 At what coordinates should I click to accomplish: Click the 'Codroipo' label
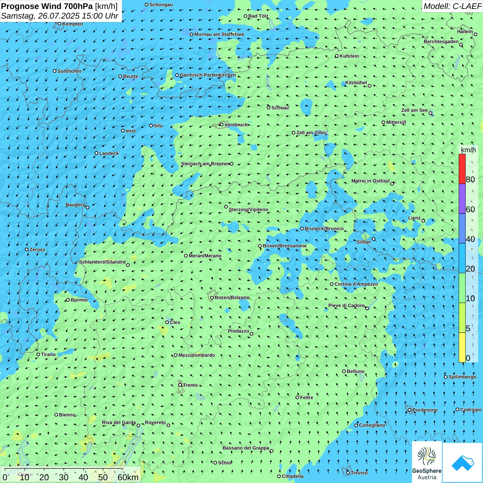[x=471, y=410]
